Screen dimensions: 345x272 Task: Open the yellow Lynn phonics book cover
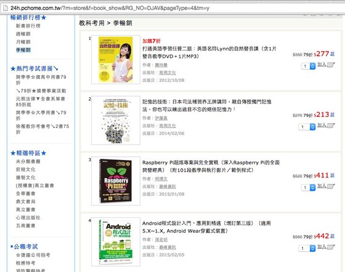point(116,60)
